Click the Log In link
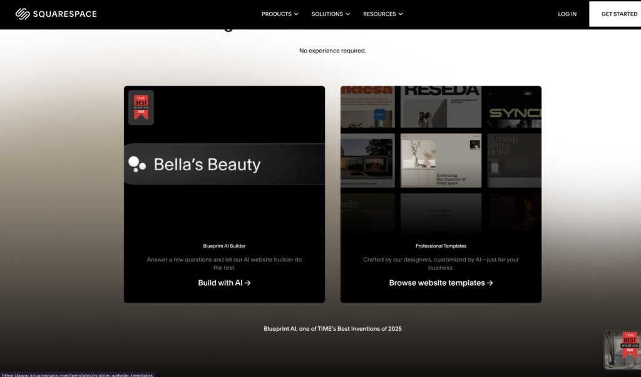The width and height of the screenshot is (641, 377). 567,14
